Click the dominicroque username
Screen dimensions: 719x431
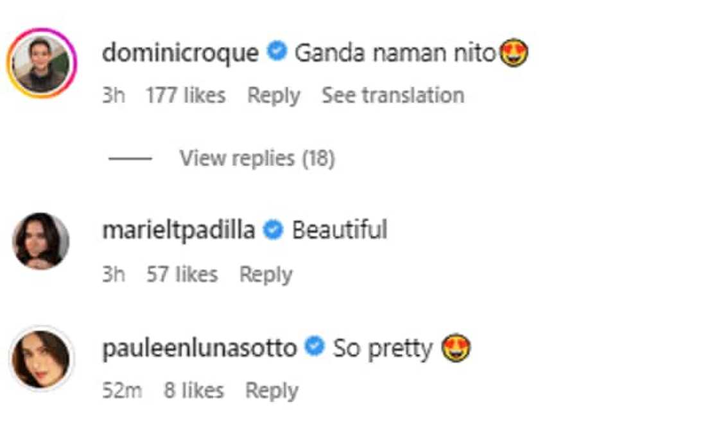point(180,53)
